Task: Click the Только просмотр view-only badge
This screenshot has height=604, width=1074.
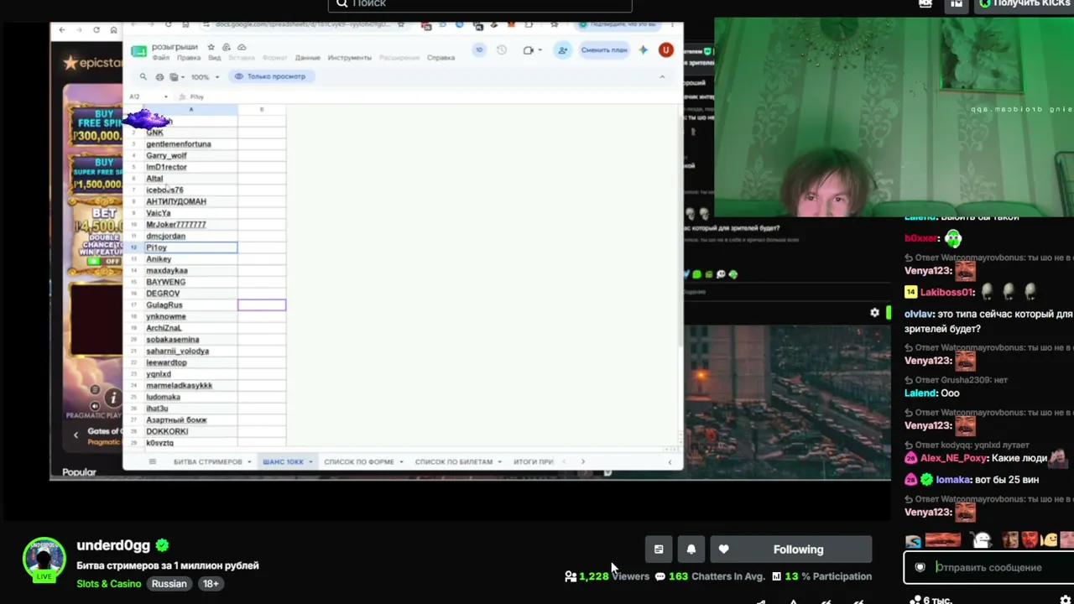Action: point(270,76)
